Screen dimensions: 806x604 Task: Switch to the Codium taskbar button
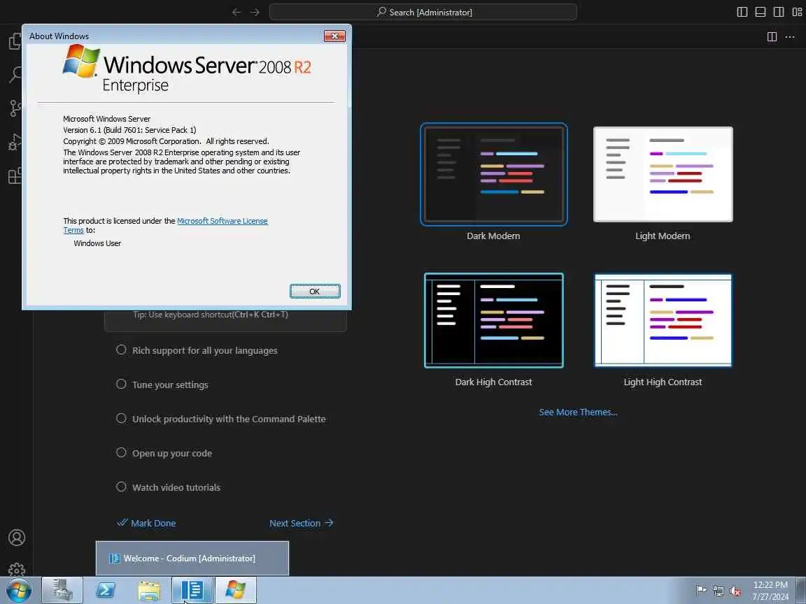pyautogui.click(x=192, y=590)
